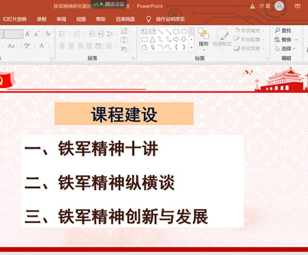Expand the shapes gallery more arrow

192,48
